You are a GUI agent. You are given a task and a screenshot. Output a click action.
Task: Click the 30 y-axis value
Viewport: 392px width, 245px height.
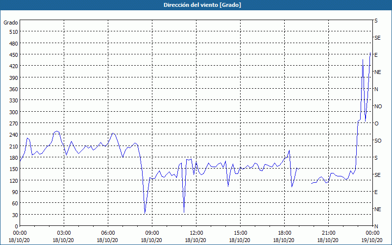pyautogui.click(x=15, y=215)
